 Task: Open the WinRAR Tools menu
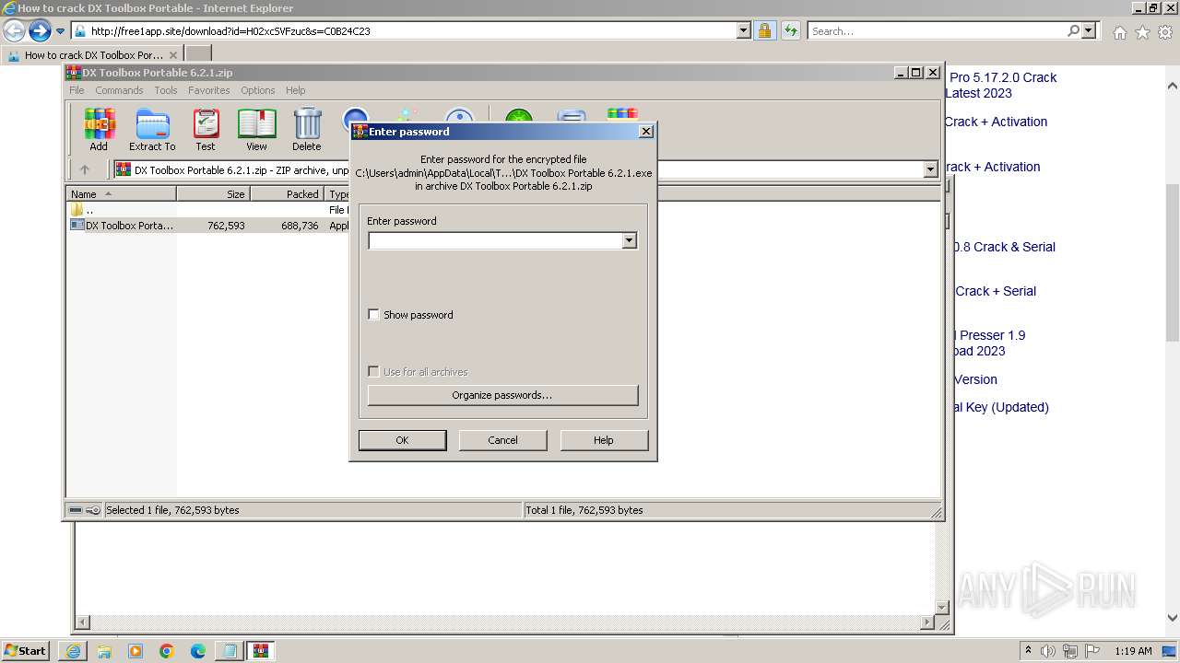pos(166,90)
